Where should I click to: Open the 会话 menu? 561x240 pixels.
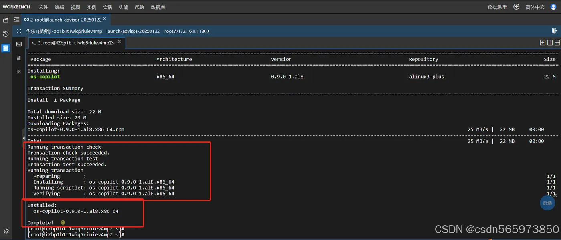pos(107,7)
